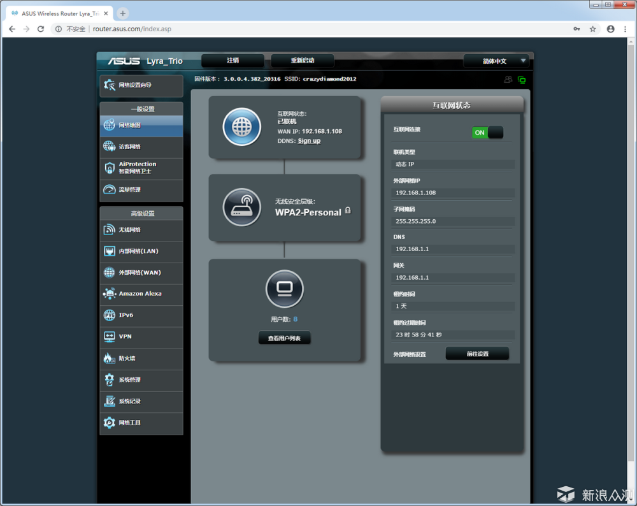The height and width of the screenshot is (506, 637).
Task: Open the Guest Network icon in sidebar
Action: (x=109, y=147)
